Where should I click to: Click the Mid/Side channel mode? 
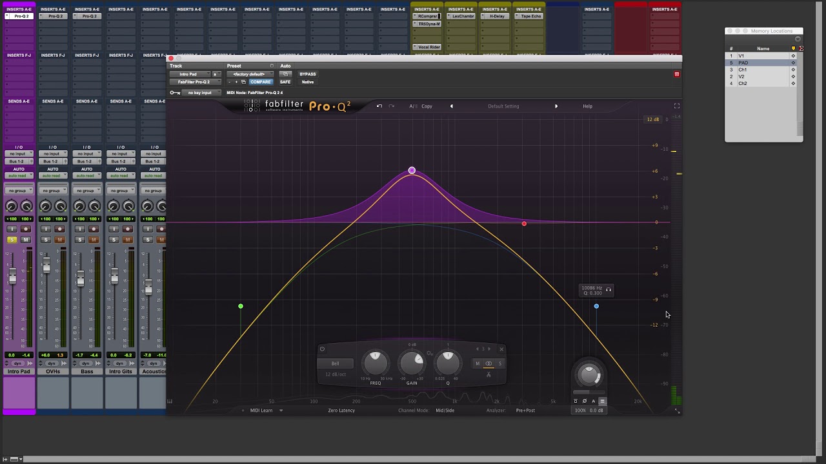click(445, 411)
